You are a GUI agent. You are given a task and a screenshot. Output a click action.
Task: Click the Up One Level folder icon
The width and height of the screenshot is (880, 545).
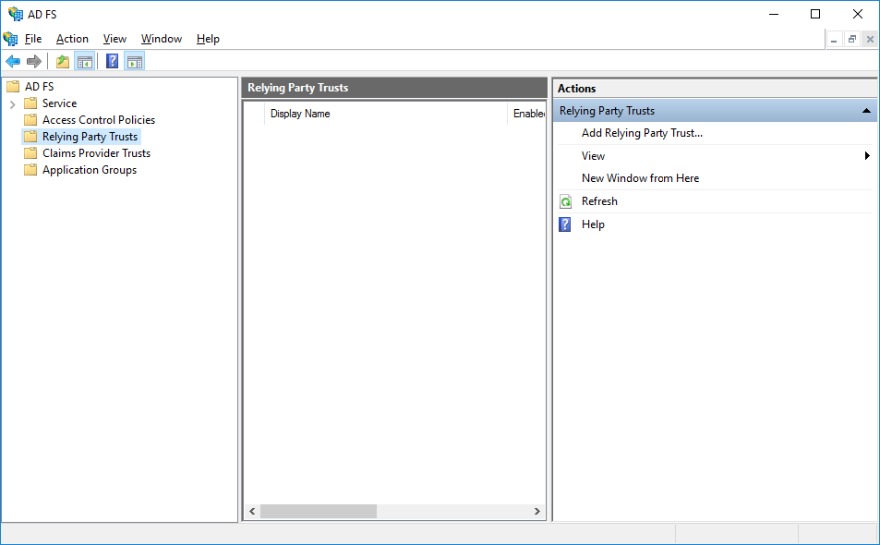[x=63, y=62]
